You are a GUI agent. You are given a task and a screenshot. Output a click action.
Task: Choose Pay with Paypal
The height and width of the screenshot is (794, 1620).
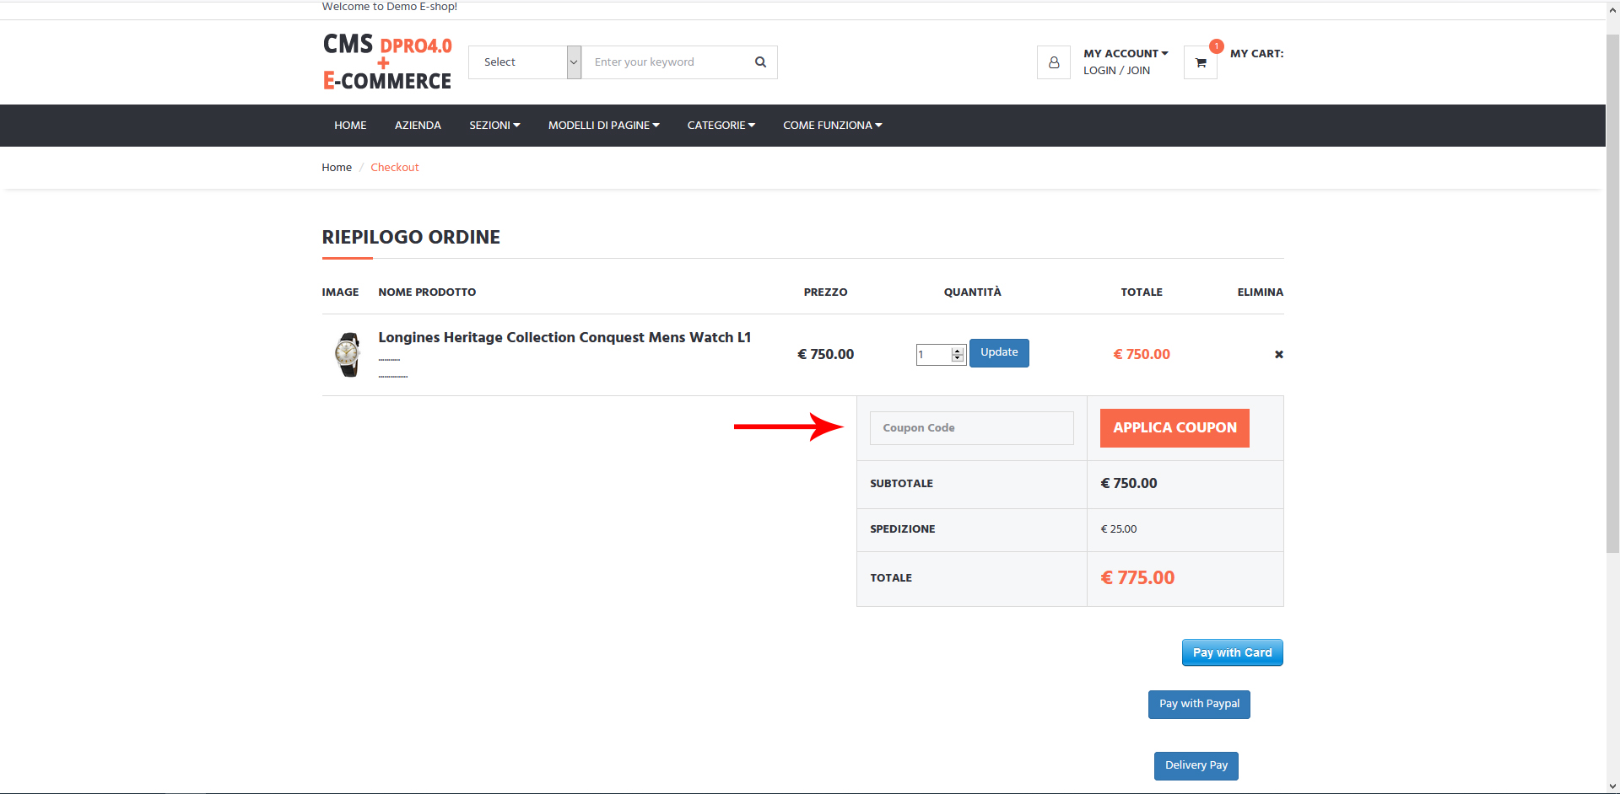pyautogui.click(x=1199, y=704)
